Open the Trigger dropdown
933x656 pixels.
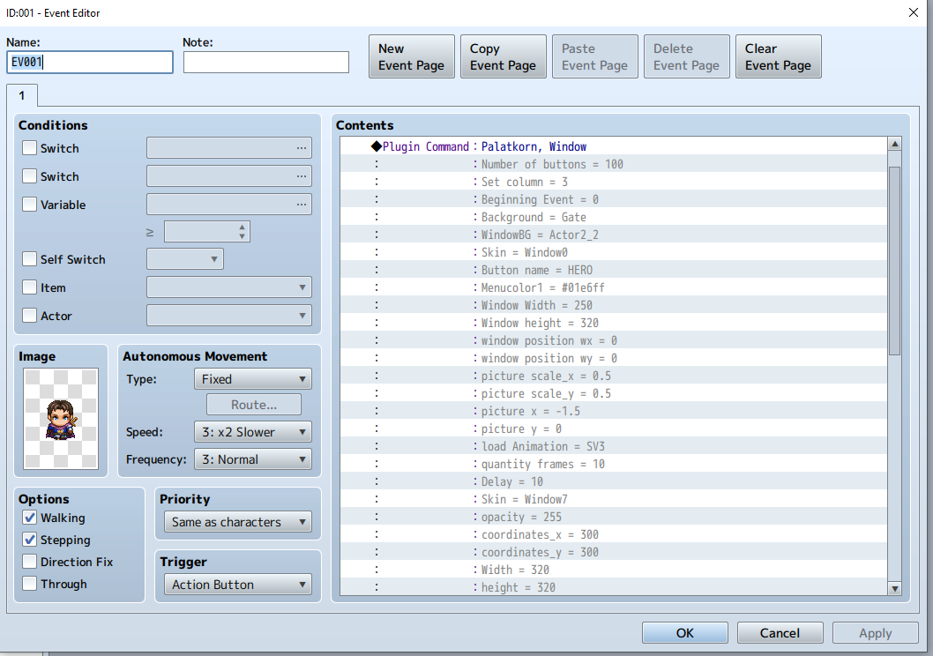click(238, 585)
